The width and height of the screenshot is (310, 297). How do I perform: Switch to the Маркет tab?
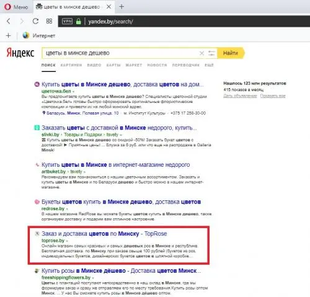tap(134, 65)
